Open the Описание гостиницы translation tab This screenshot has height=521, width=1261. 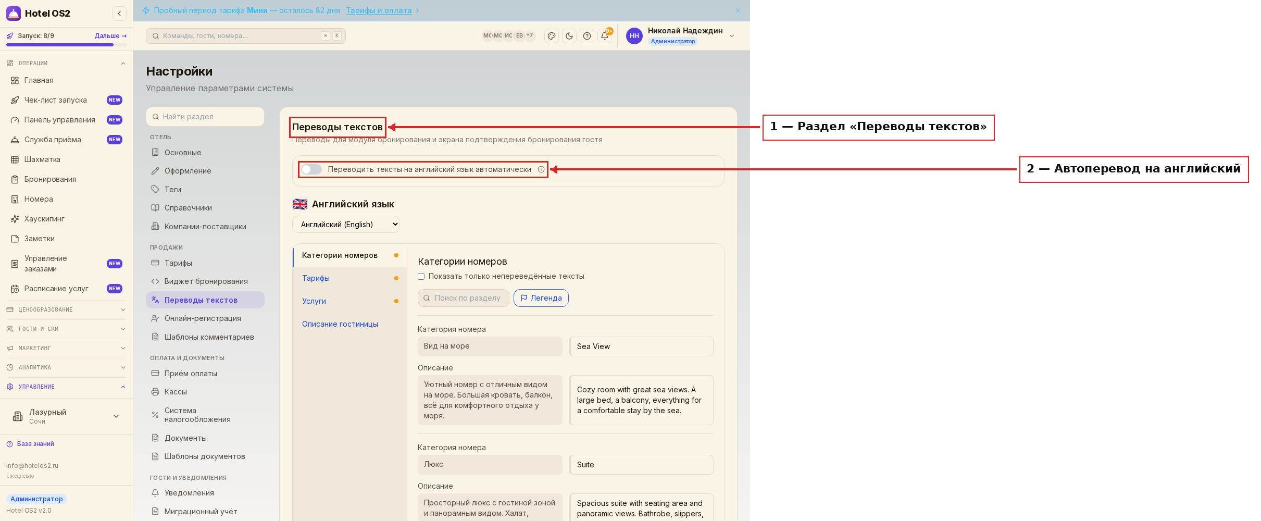(x=350, y=324)
